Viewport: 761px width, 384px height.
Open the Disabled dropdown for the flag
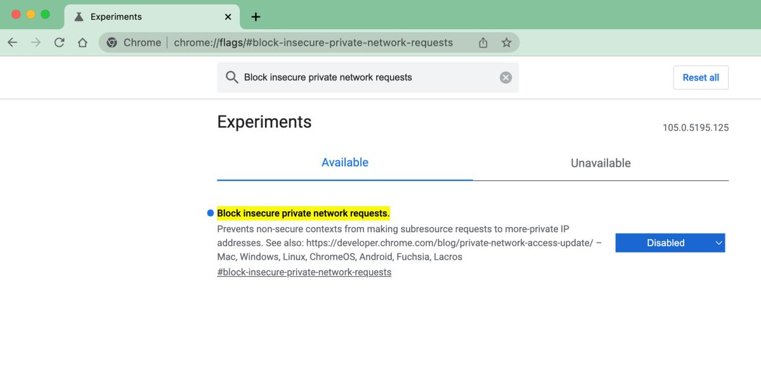pos(670,242)
